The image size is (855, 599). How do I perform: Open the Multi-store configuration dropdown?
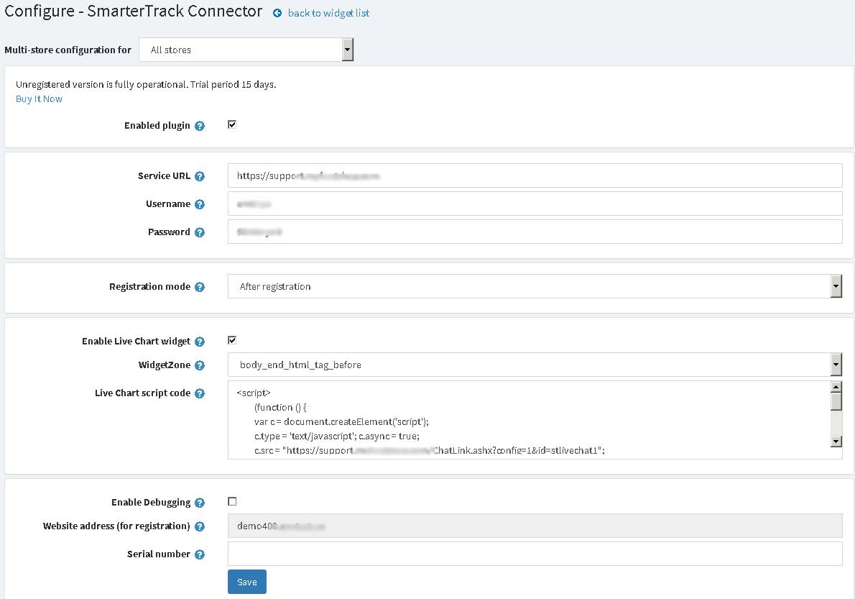(x=246, y=50)
